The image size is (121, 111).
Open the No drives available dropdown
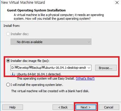point(51,42)
